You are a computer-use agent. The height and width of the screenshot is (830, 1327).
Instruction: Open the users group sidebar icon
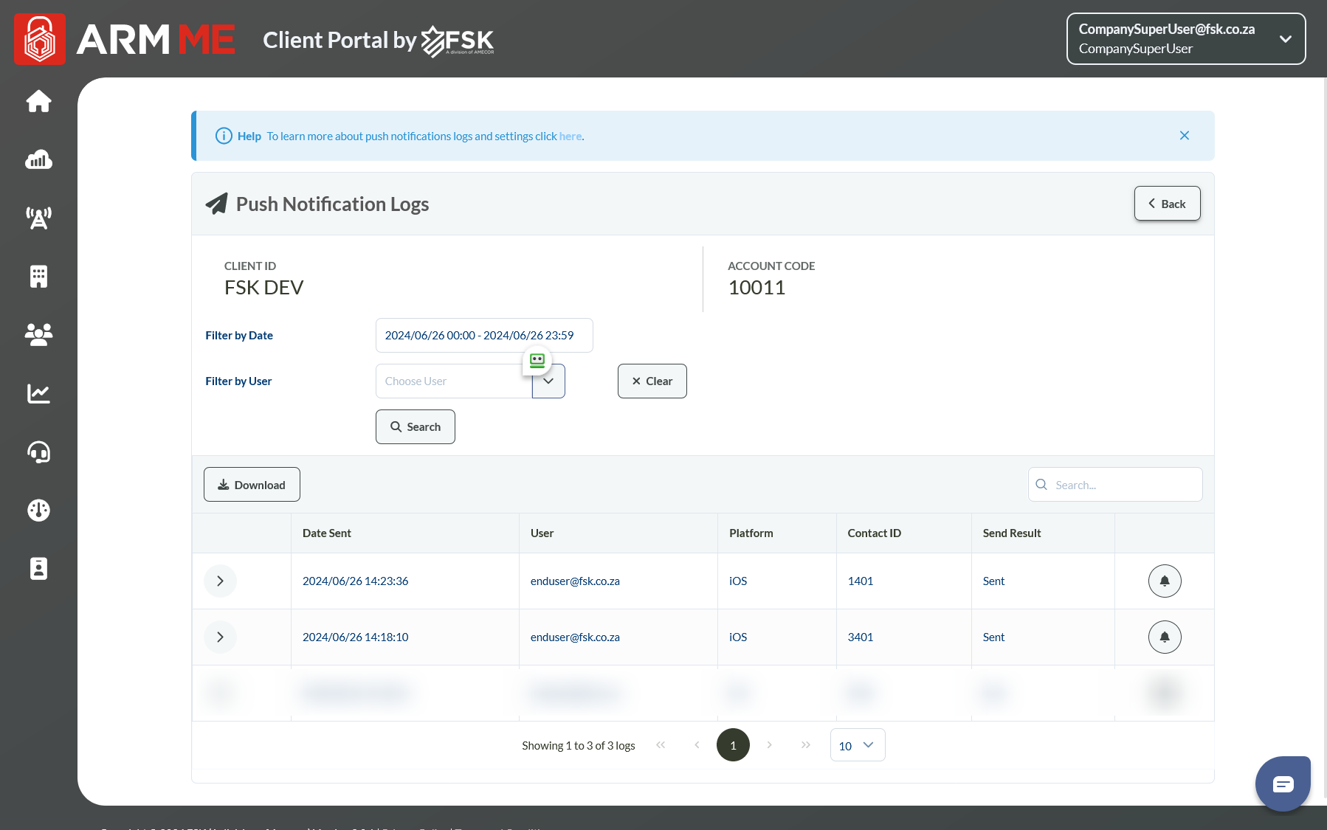[38, 335]
